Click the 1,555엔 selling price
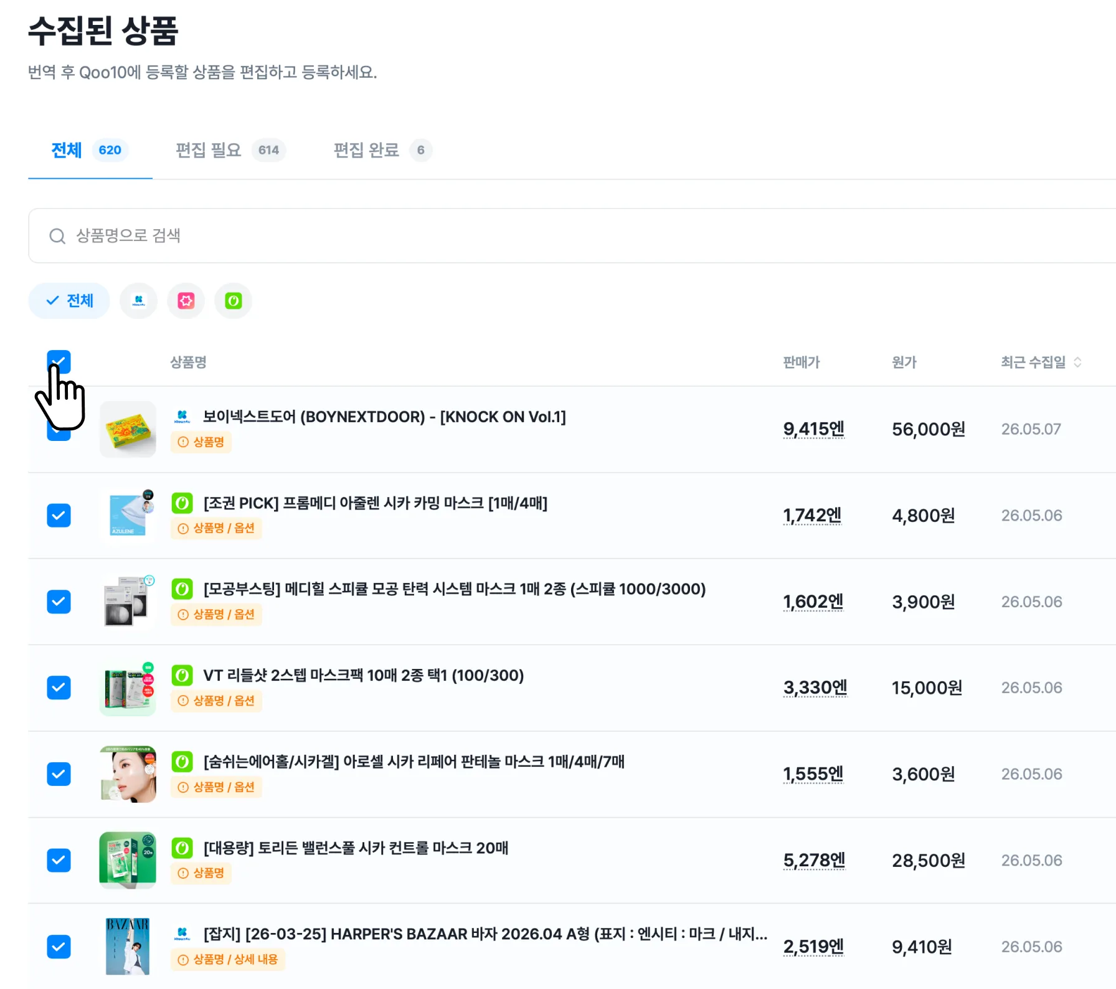The image size is (1116, 989). pos(813,774)
